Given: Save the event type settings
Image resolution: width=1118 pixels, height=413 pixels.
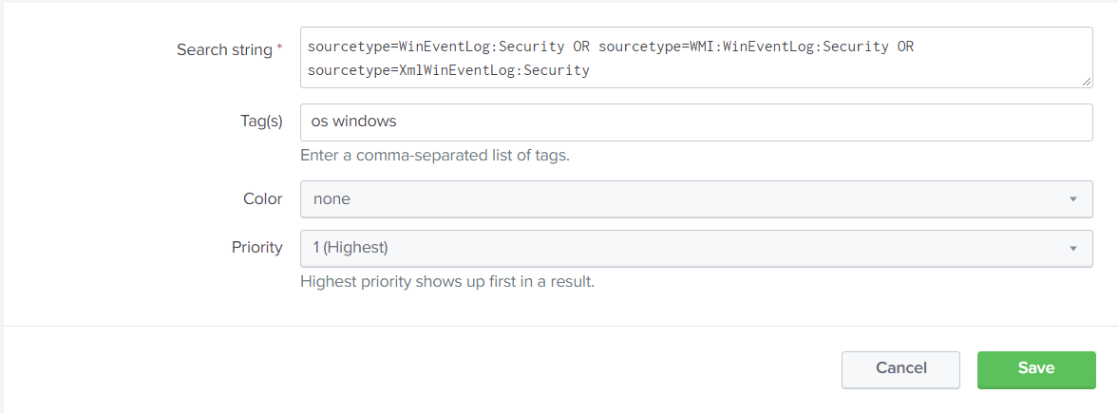Looking at the screenshot, I should point(1035,368).
